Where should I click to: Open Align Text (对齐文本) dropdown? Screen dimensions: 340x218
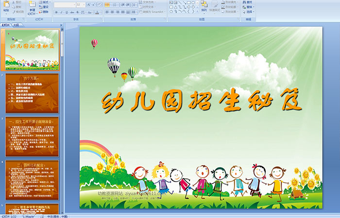pos(148,7)
